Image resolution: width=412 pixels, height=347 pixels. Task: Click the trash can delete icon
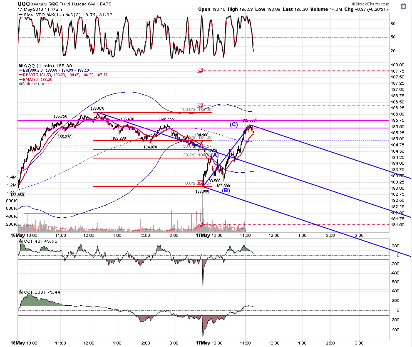[403, 6]
